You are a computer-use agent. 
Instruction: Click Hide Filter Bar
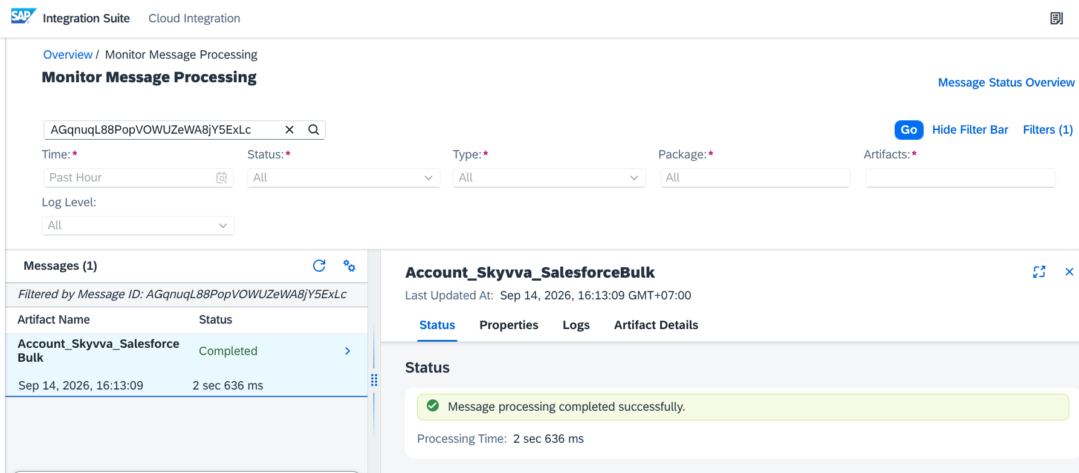coord(970,129)
